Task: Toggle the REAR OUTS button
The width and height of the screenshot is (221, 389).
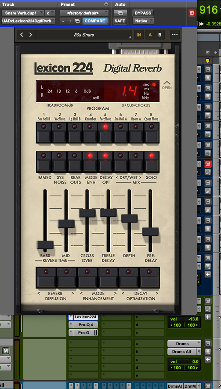Action: point(75,162)
